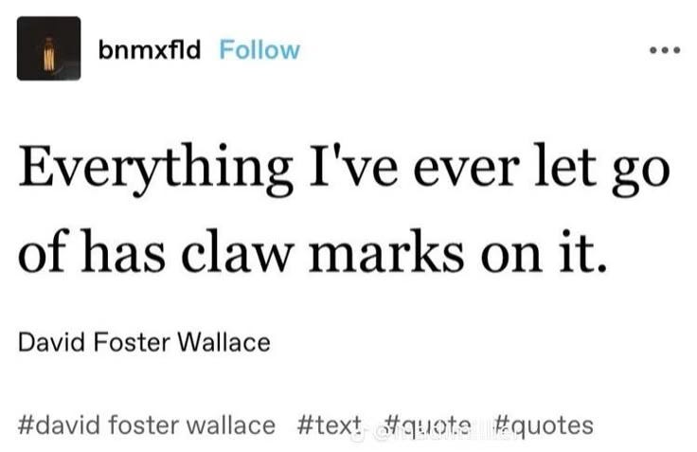
Task: Open the #david foster wallace tag
Action: [x=147, y=425]
